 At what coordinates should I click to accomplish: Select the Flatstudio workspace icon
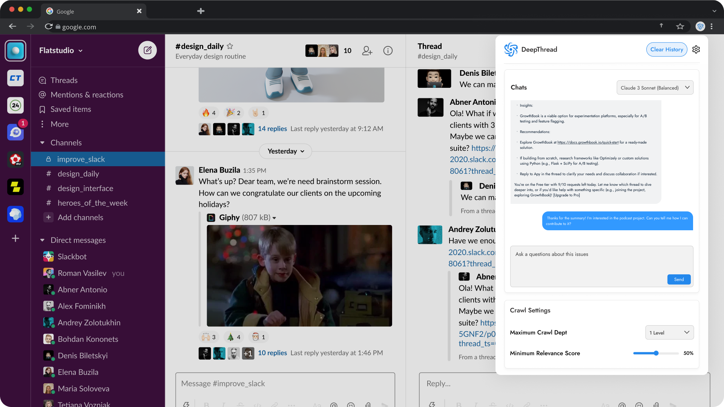(x=15, y=50)
